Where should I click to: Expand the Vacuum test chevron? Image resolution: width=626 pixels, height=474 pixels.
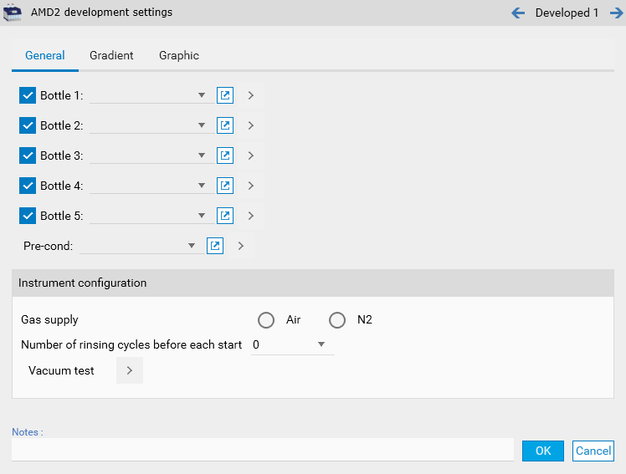[130, 370]
